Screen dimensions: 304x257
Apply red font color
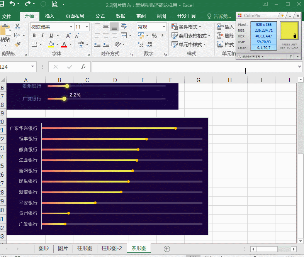[x=64, y=44]
